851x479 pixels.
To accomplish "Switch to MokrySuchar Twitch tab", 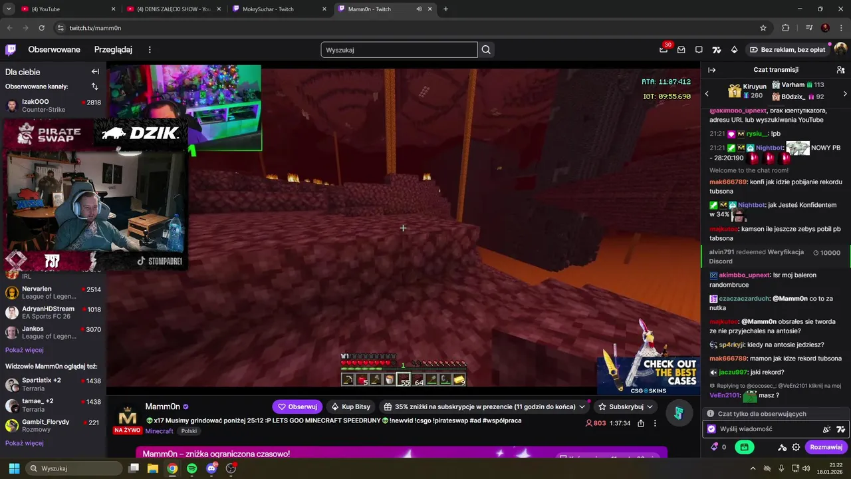I will [278, 9].
